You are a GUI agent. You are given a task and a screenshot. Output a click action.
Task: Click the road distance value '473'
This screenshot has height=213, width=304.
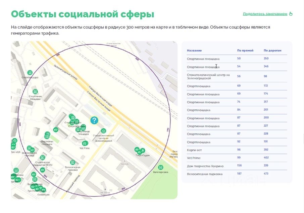pyautogui.click(x=266, y=174)
